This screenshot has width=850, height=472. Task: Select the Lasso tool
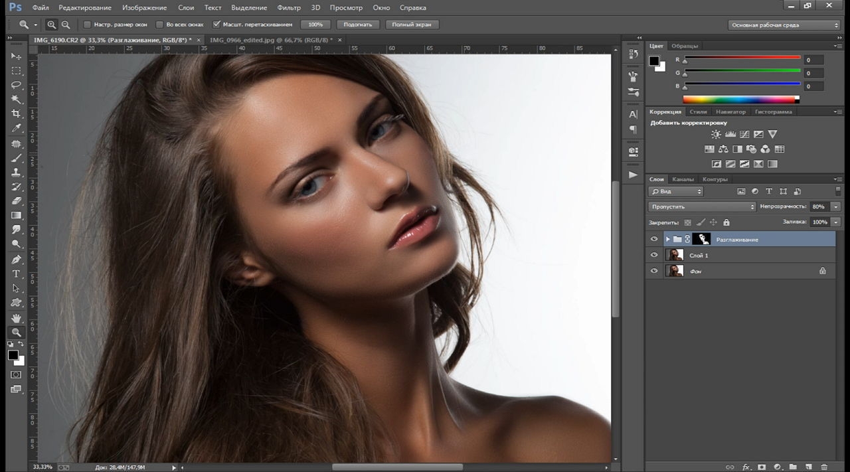[17, 85]
